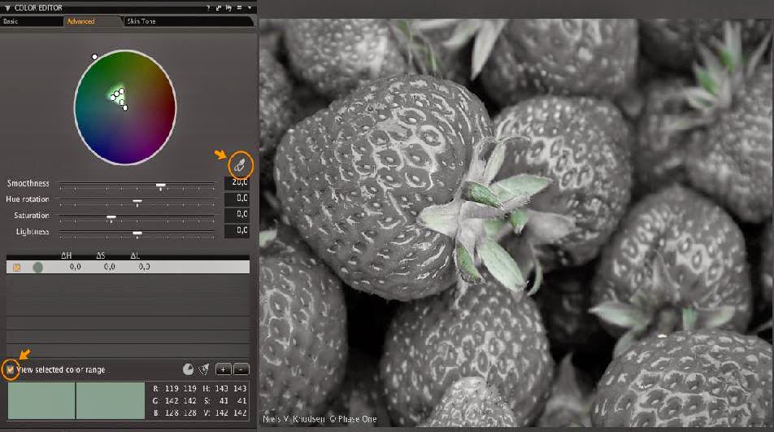
Task: Click the span full saturation range icon
Action: [x=203, y=369]
